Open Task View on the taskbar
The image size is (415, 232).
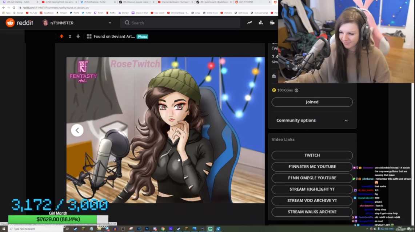(x=67, y=229)
